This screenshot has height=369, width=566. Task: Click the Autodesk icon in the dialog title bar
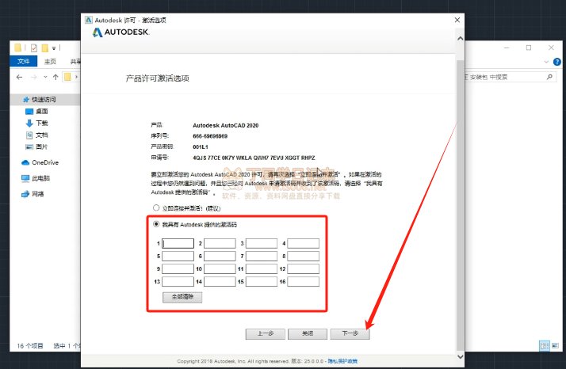pyautogui.click(x=89, y=21)
